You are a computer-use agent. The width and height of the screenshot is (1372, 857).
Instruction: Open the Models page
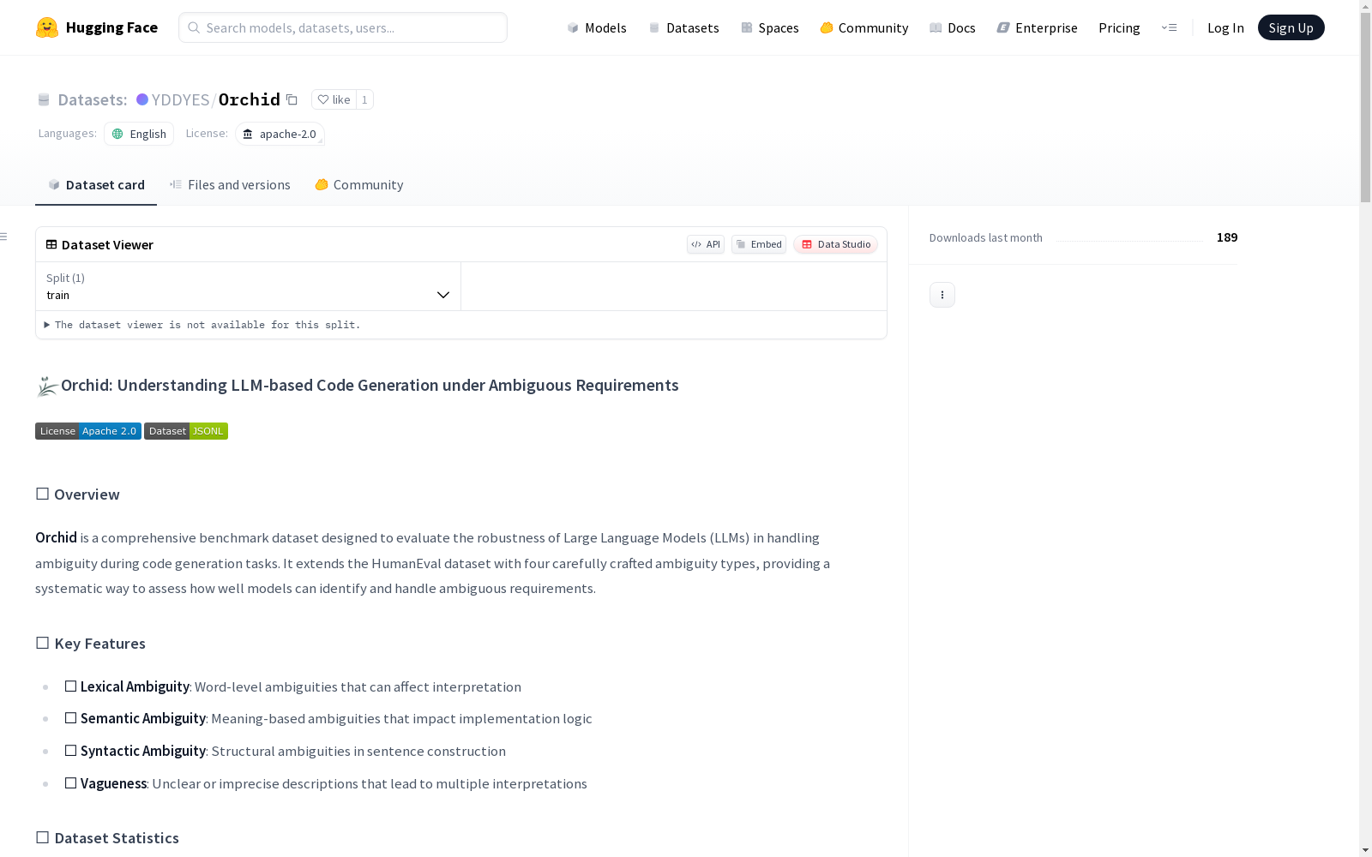(597, 27)
